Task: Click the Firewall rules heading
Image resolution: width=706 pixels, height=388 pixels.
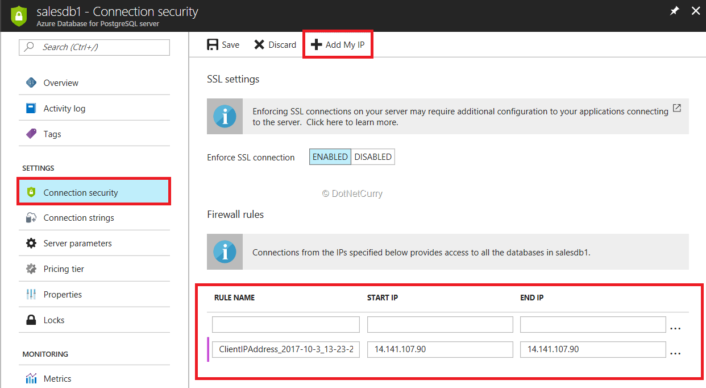Action: (x=235, y=214)
